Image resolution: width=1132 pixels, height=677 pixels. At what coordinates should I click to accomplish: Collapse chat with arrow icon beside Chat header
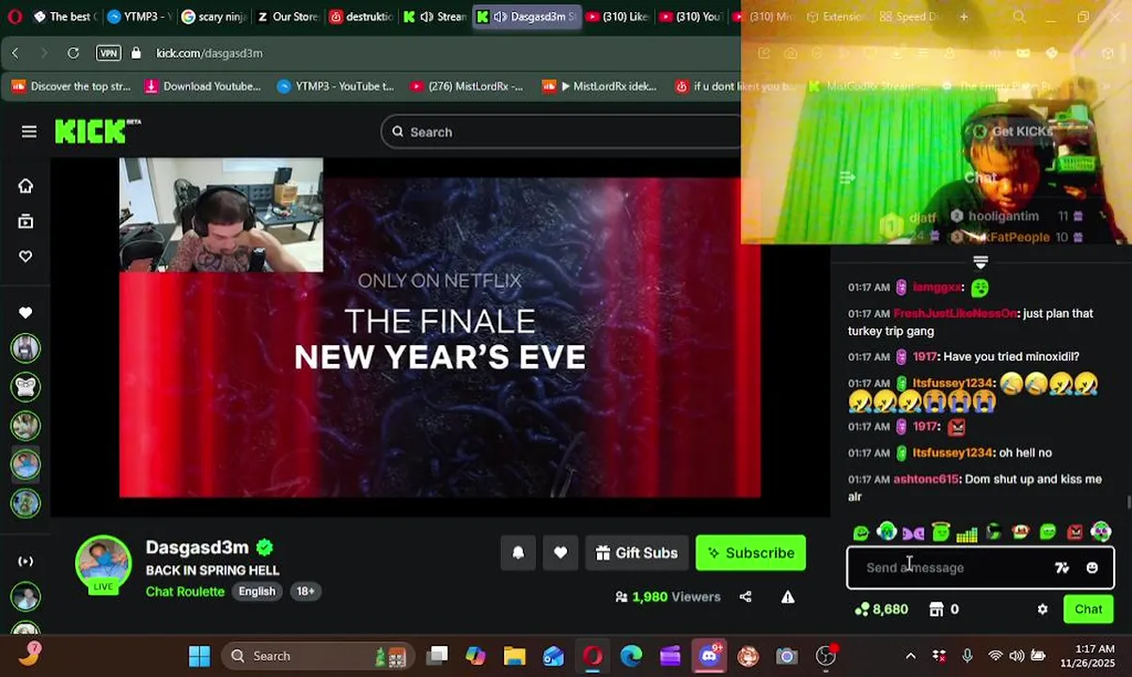point(847,177)
